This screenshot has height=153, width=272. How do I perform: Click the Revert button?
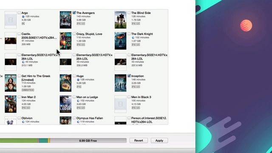point(139,141)
